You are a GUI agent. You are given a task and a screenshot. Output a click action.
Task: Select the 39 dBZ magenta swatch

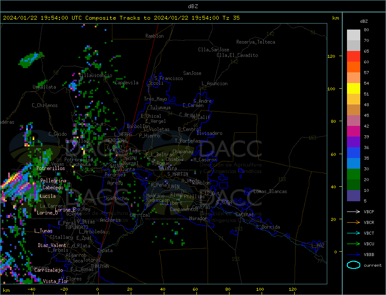coord(353,131)
